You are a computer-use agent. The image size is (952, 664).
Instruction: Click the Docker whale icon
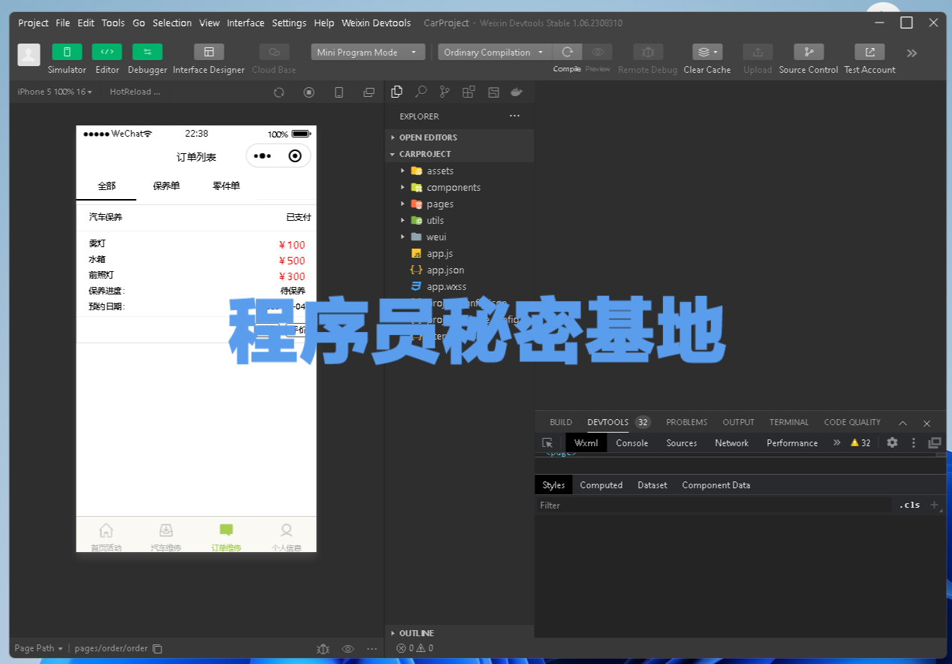pyautogui.click(x=517, y=92)
